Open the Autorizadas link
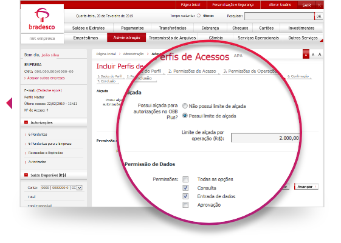Image resolution: width=341 pixels, height=243 pixels. [x=37, y=162]
